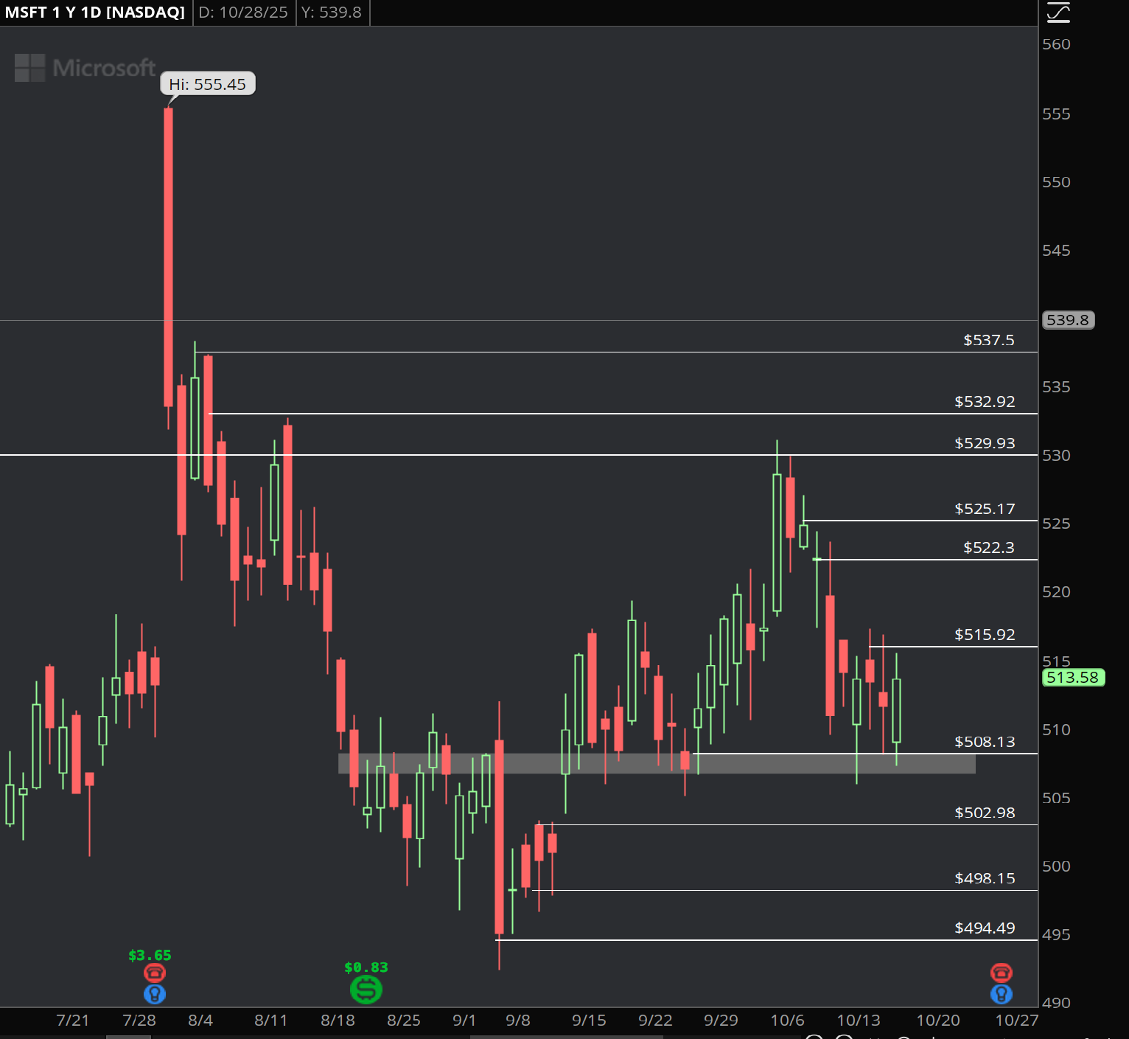Select the $537.5 price level label
The height and width of the screenshot is (1039, 1129).
pos(988,340)
